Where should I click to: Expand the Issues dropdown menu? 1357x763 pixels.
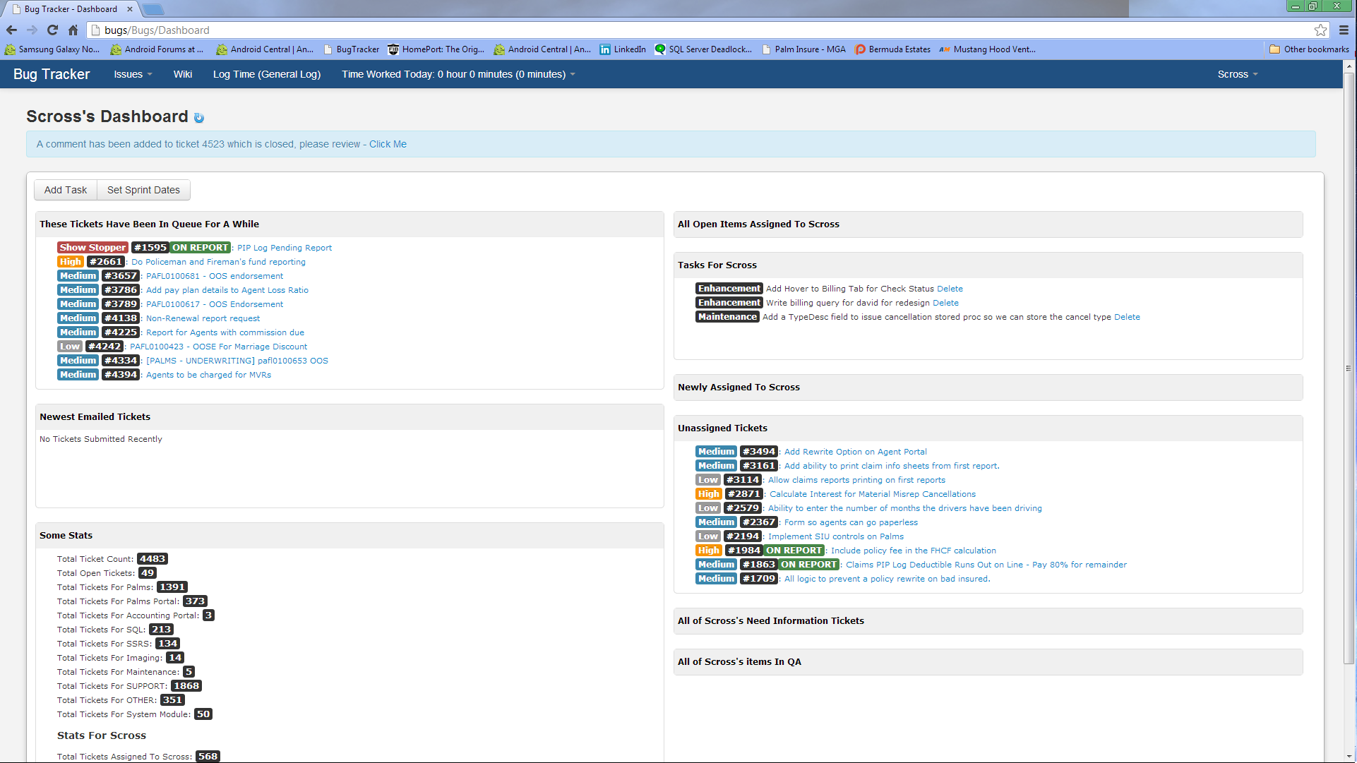pos(133,74)
